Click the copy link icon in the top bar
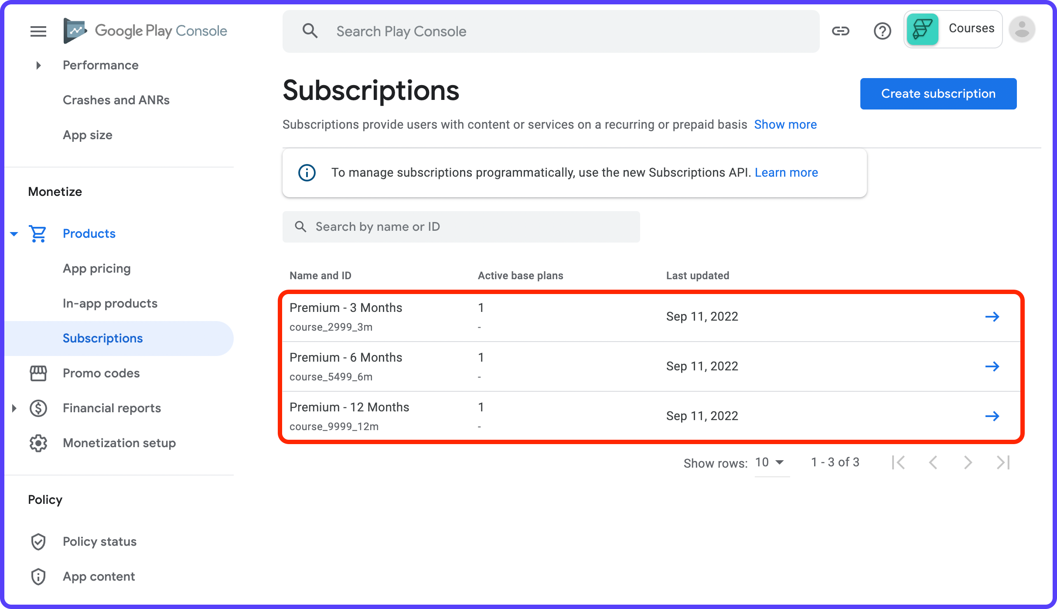The width and height of the screenshot is (1057, 609). (841, 31)
